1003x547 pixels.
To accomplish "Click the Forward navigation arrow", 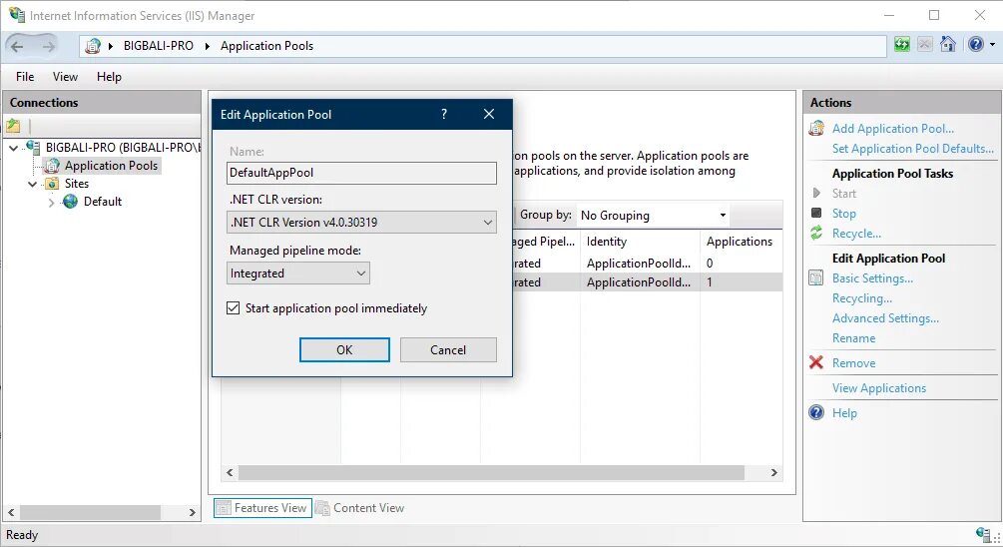I will coord(49,46).
